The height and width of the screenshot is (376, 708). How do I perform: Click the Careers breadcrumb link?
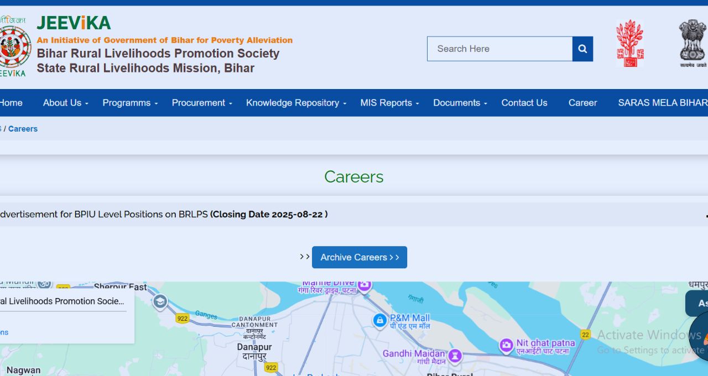(x=23, y=129)
